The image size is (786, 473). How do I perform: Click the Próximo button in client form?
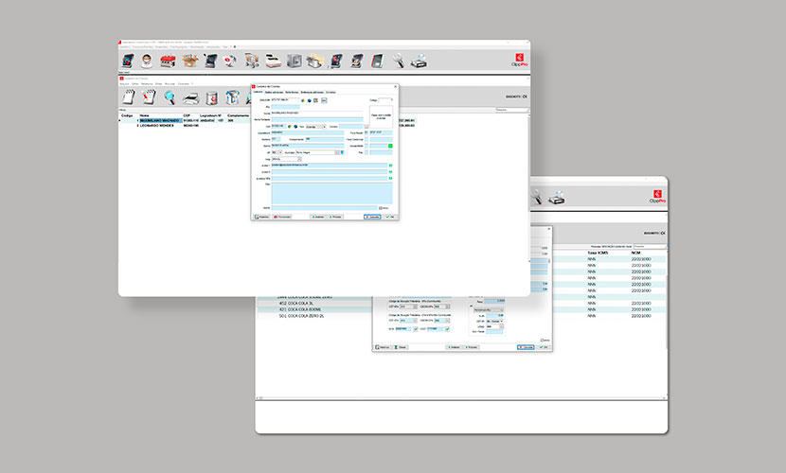pos(336,217)
